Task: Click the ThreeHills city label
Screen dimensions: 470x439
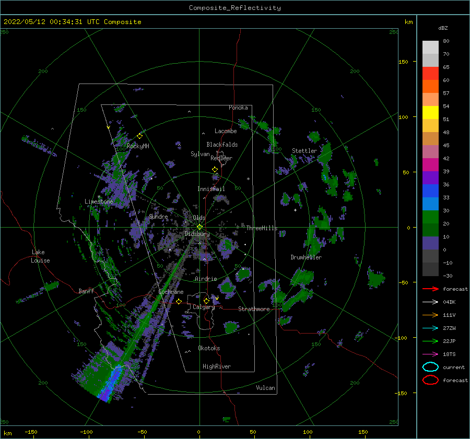Action: (262, 228)
